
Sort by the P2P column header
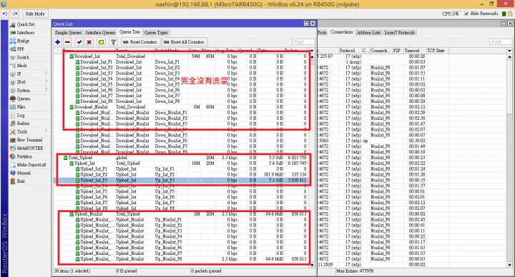398,51
